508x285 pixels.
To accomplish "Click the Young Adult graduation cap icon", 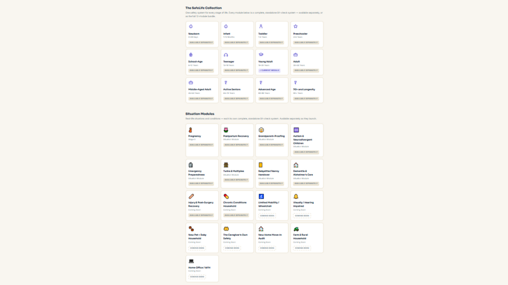I will (x=261, y=54).
